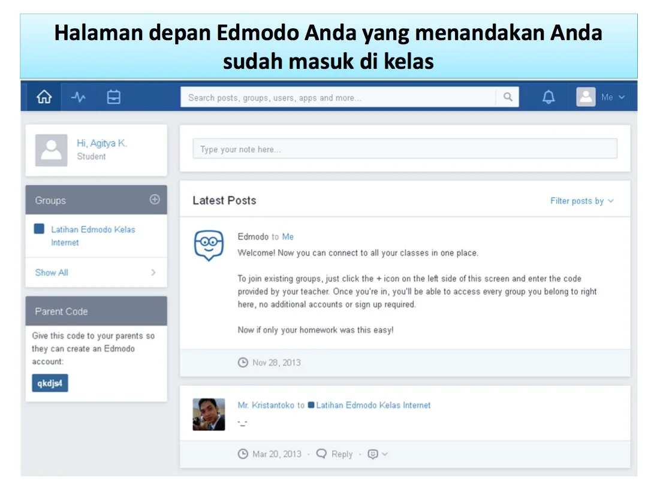Click the plus icon to join a group
This screenshot has width=660, height=502.
(155, 199)
